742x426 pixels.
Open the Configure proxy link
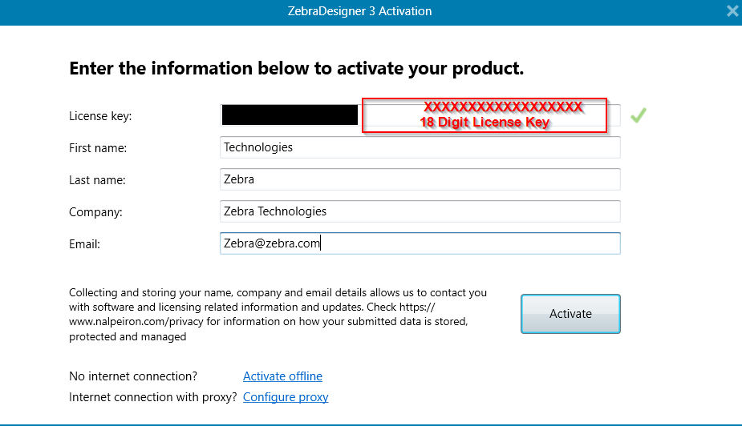tap(286, 397)
